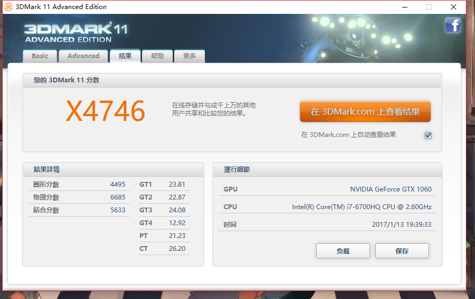Click GT4 result 12.92
475x299 pixels.
(177, 223)
